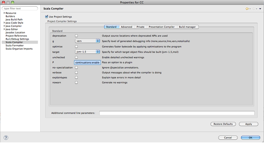Select Scala Formatter in the sidebar
The height and width of the screenshot is (143, 264).
(14, 46)
